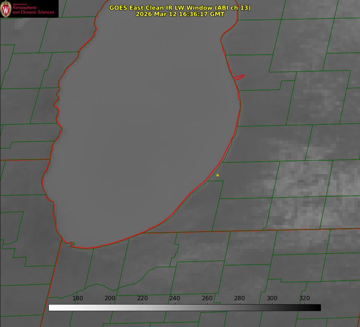360x327 pixels.
Task: Click the black end of the colorbar
Action: click(318, 307)
